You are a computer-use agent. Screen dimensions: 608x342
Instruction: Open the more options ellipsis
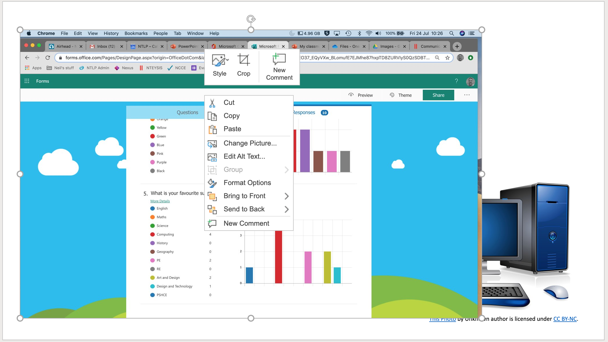tap(467, 95)
